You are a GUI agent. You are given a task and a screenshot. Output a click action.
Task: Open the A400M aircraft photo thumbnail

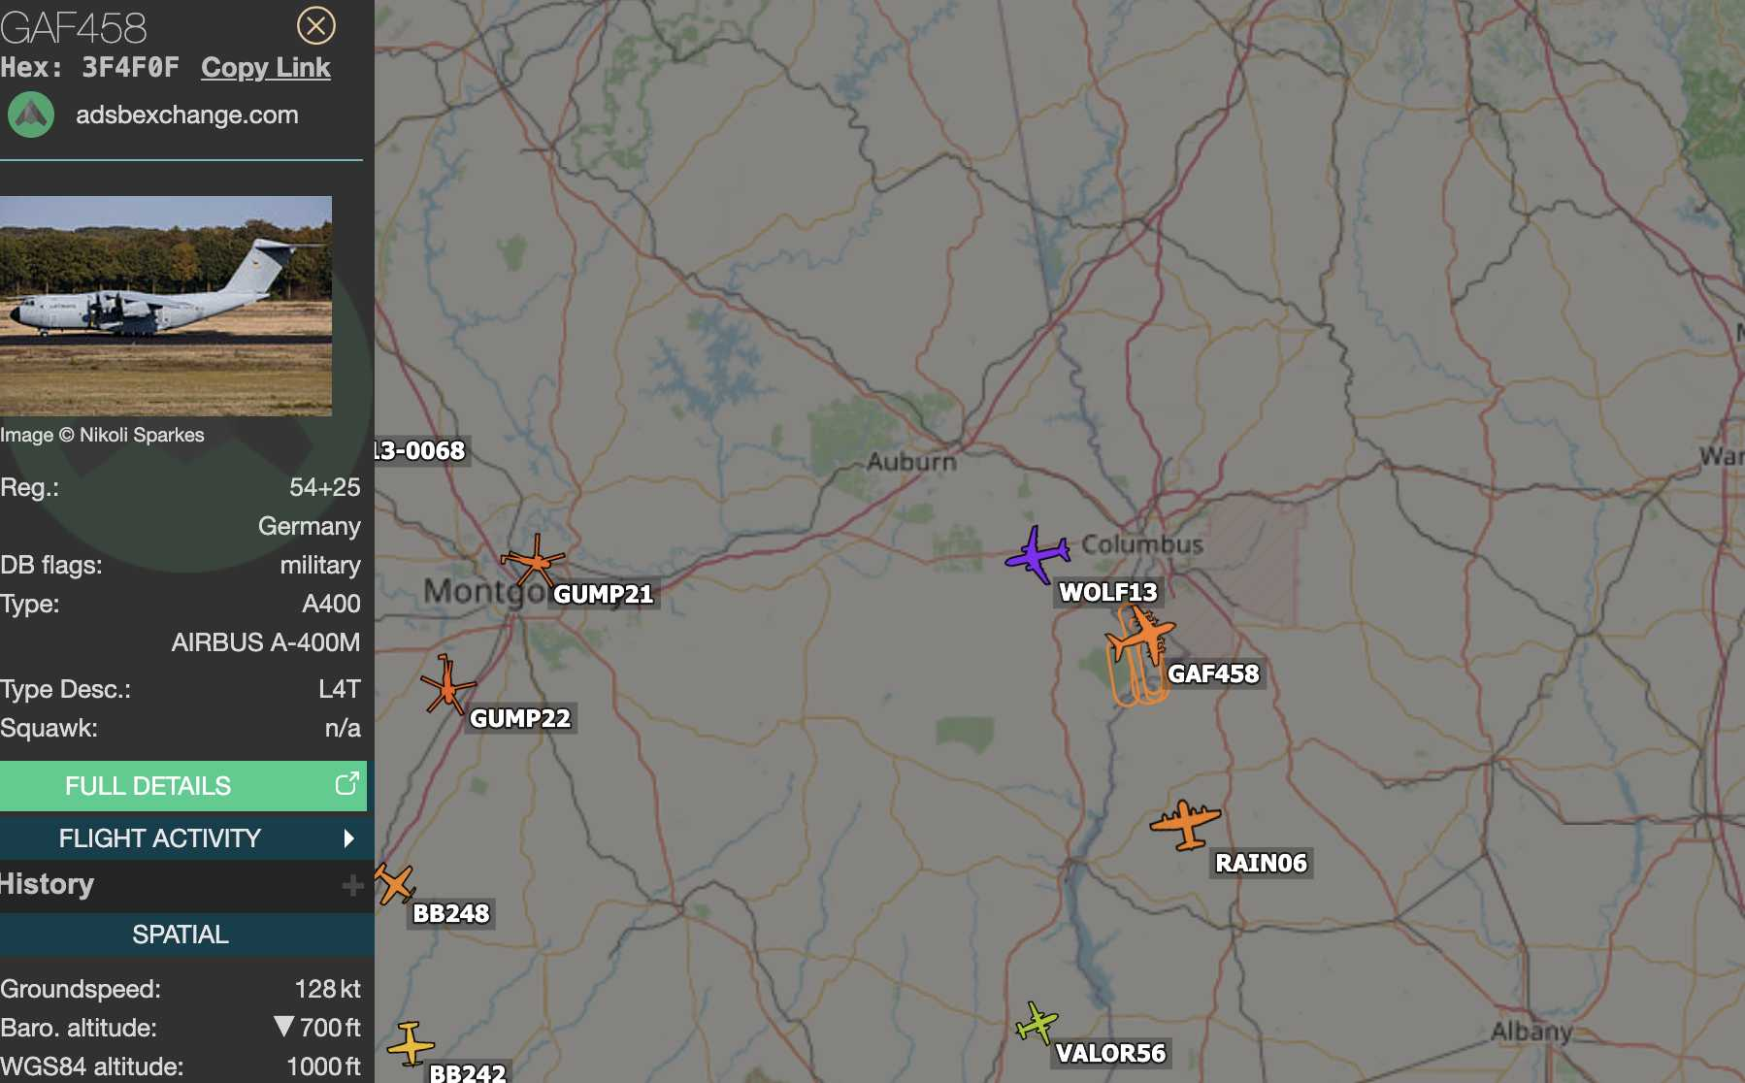(166, 306)
